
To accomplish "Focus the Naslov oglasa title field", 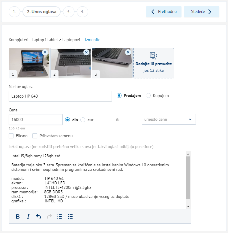I will click(x=60, y=96).
